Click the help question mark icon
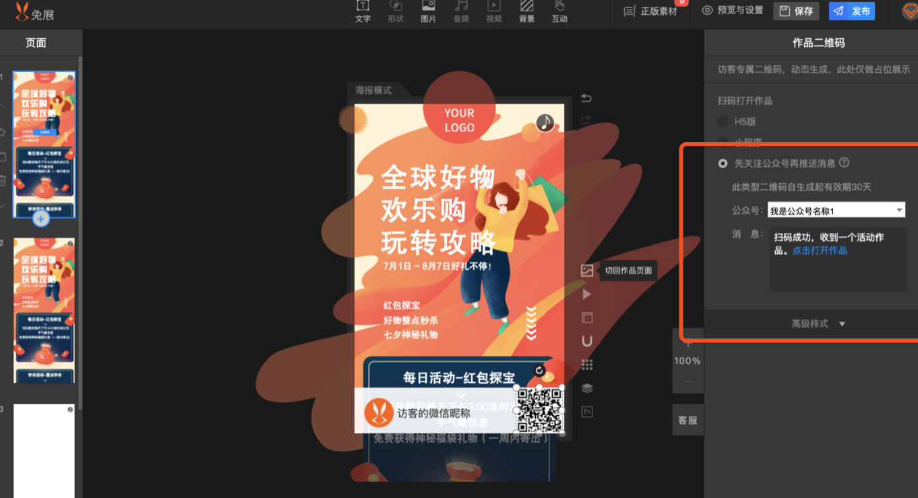 845,163
